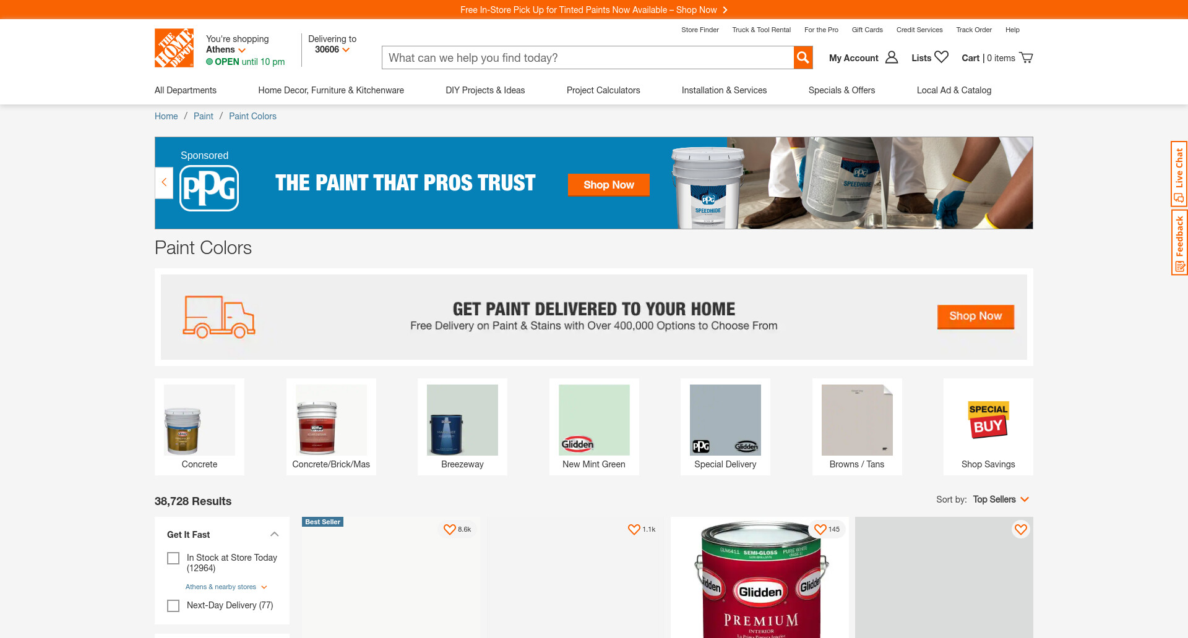
Task: Select the New Mint Green color swatch
Action: coord(594,427)
